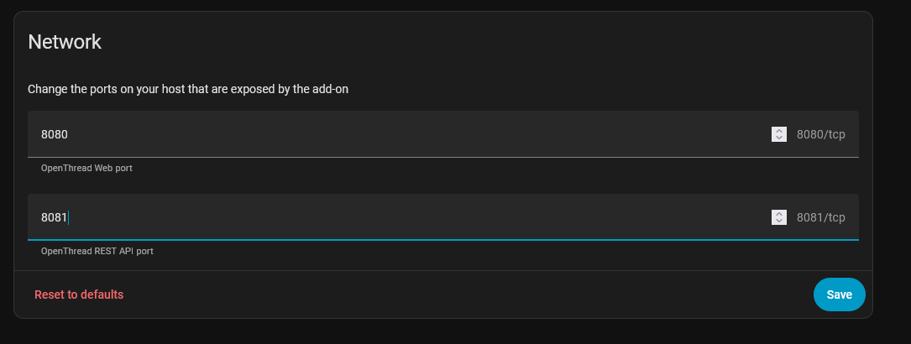Click the empty middle of Web port field
The width and height of the screenshot is (911, 344).
pyautogui.click(x=420, y=134)
